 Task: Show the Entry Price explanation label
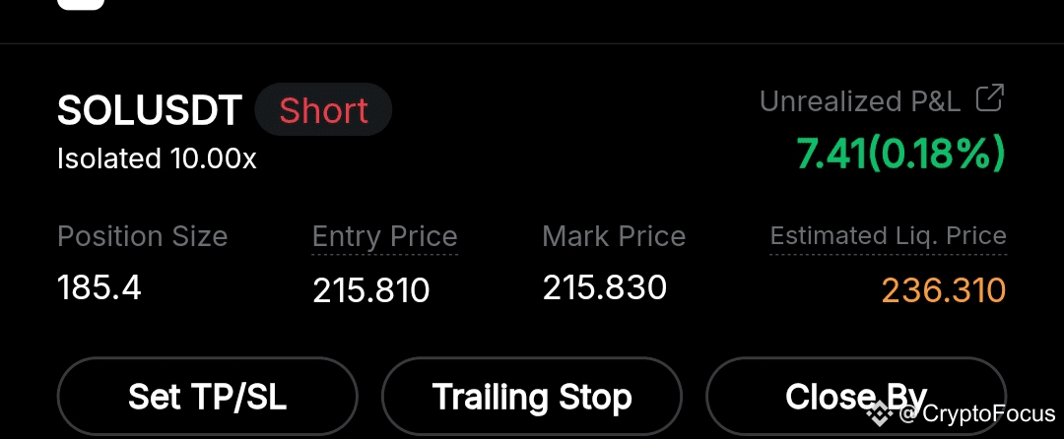[385, 237]
